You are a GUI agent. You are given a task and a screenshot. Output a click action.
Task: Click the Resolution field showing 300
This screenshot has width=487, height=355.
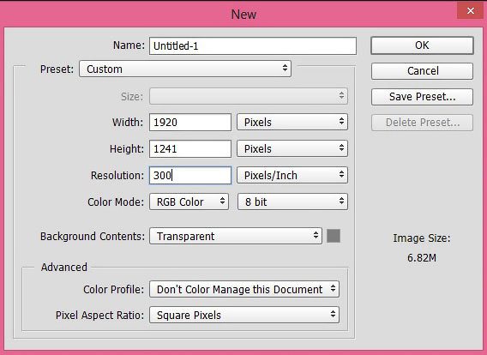tap(190, 175)
